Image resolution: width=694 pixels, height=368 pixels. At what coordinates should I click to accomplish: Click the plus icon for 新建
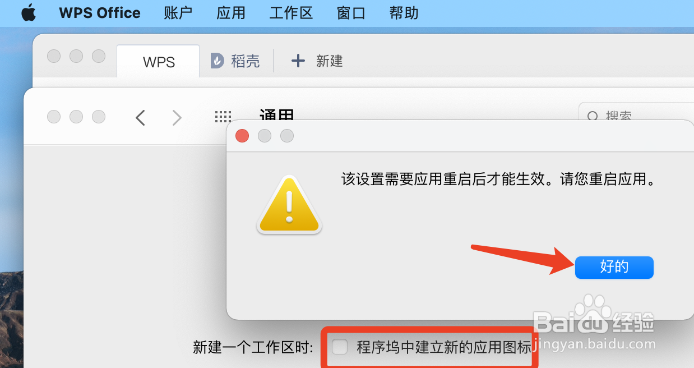click(x=299, y=61)
